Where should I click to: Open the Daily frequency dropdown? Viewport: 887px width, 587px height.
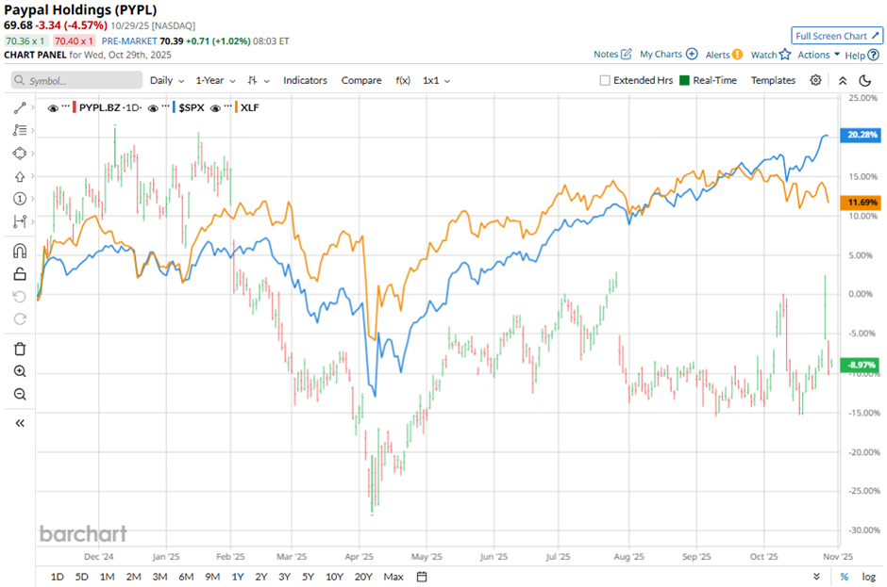click(x=166, y=81)
